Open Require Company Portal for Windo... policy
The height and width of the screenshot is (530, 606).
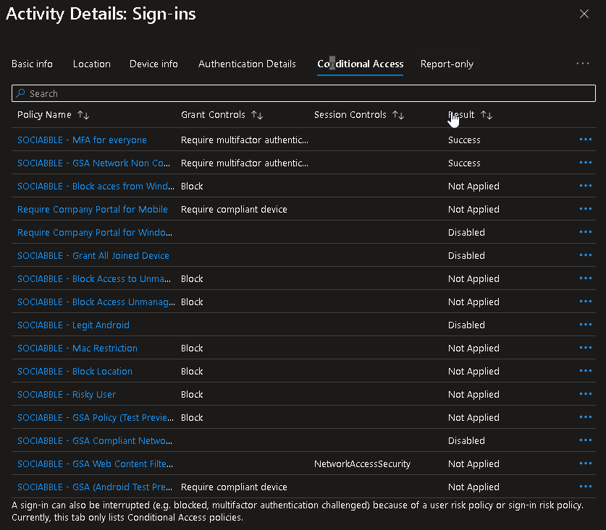[x=95, y=232]
